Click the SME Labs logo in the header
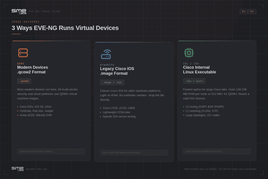This screenshot has height=179, width=268. point(19,12)
